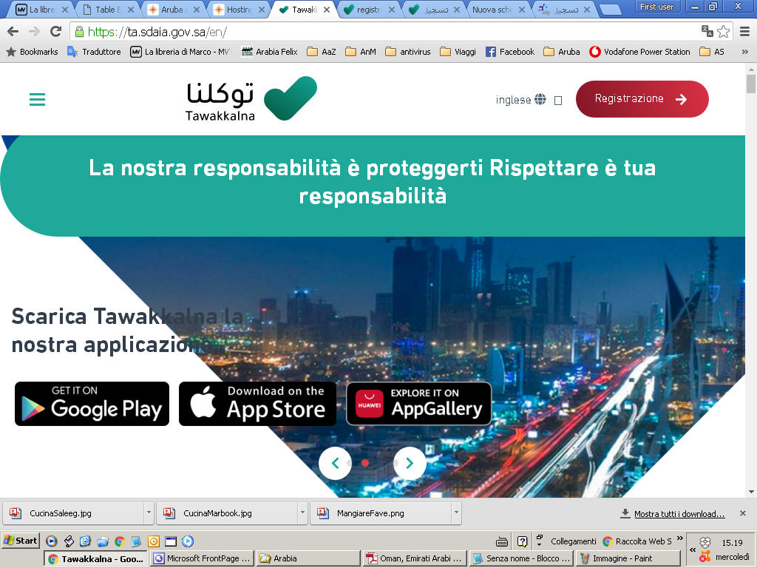Open the Apple App Store badge

click(257, 404)
